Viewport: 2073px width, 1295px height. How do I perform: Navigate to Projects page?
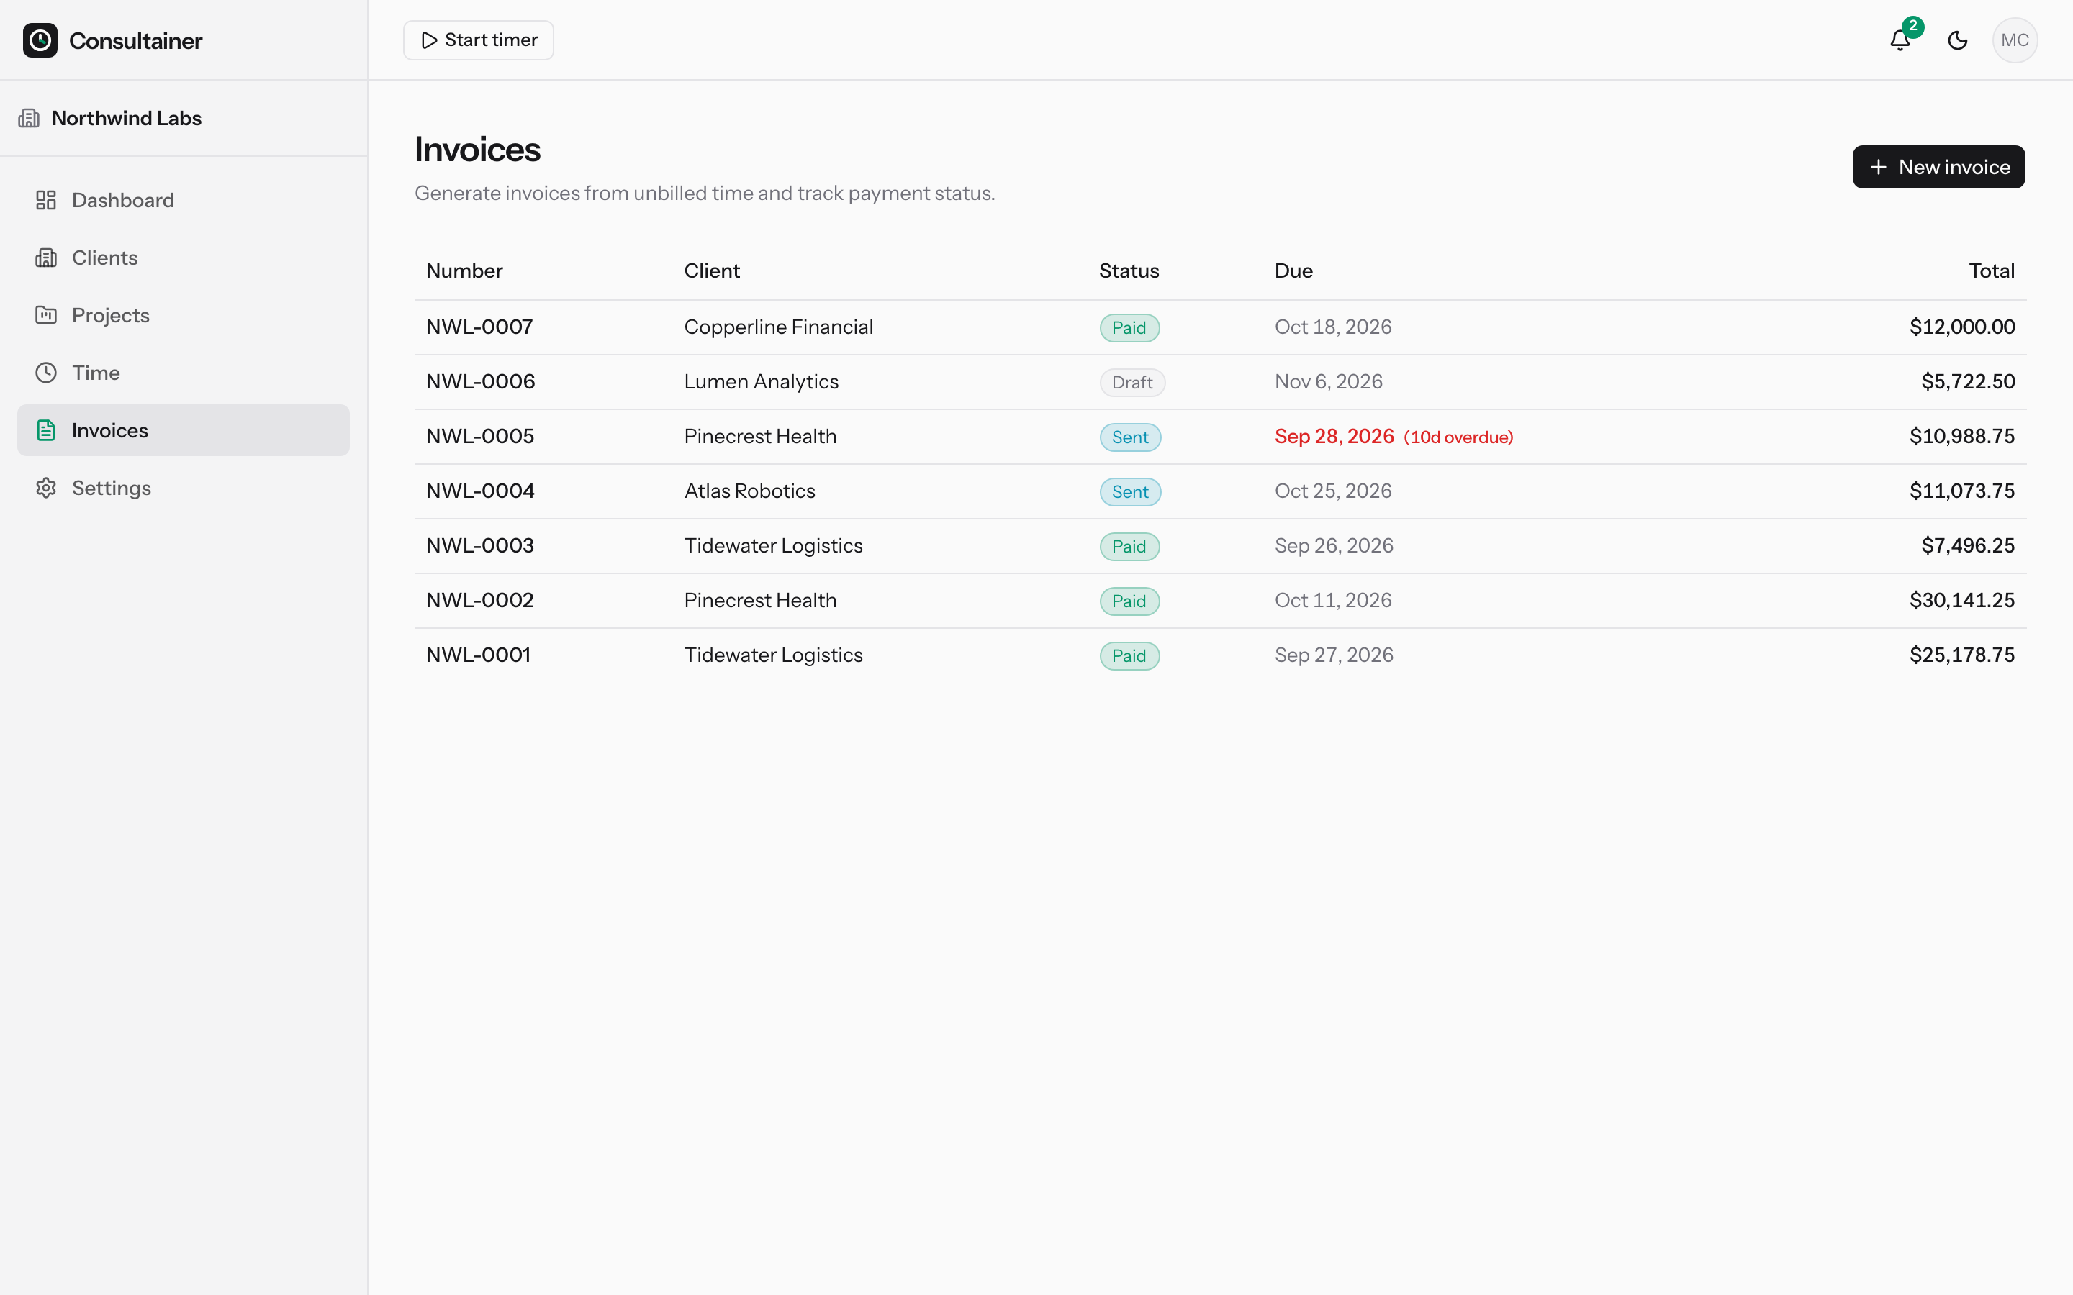click(x=184, y=315)
